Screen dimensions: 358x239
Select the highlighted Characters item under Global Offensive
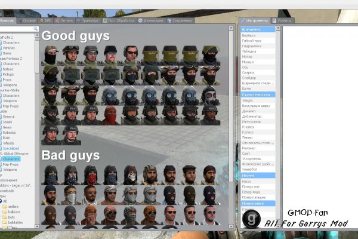tap(11, 159)
